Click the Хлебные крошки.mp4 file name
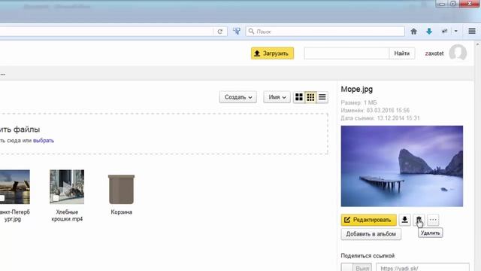 (x=67, y=215)
